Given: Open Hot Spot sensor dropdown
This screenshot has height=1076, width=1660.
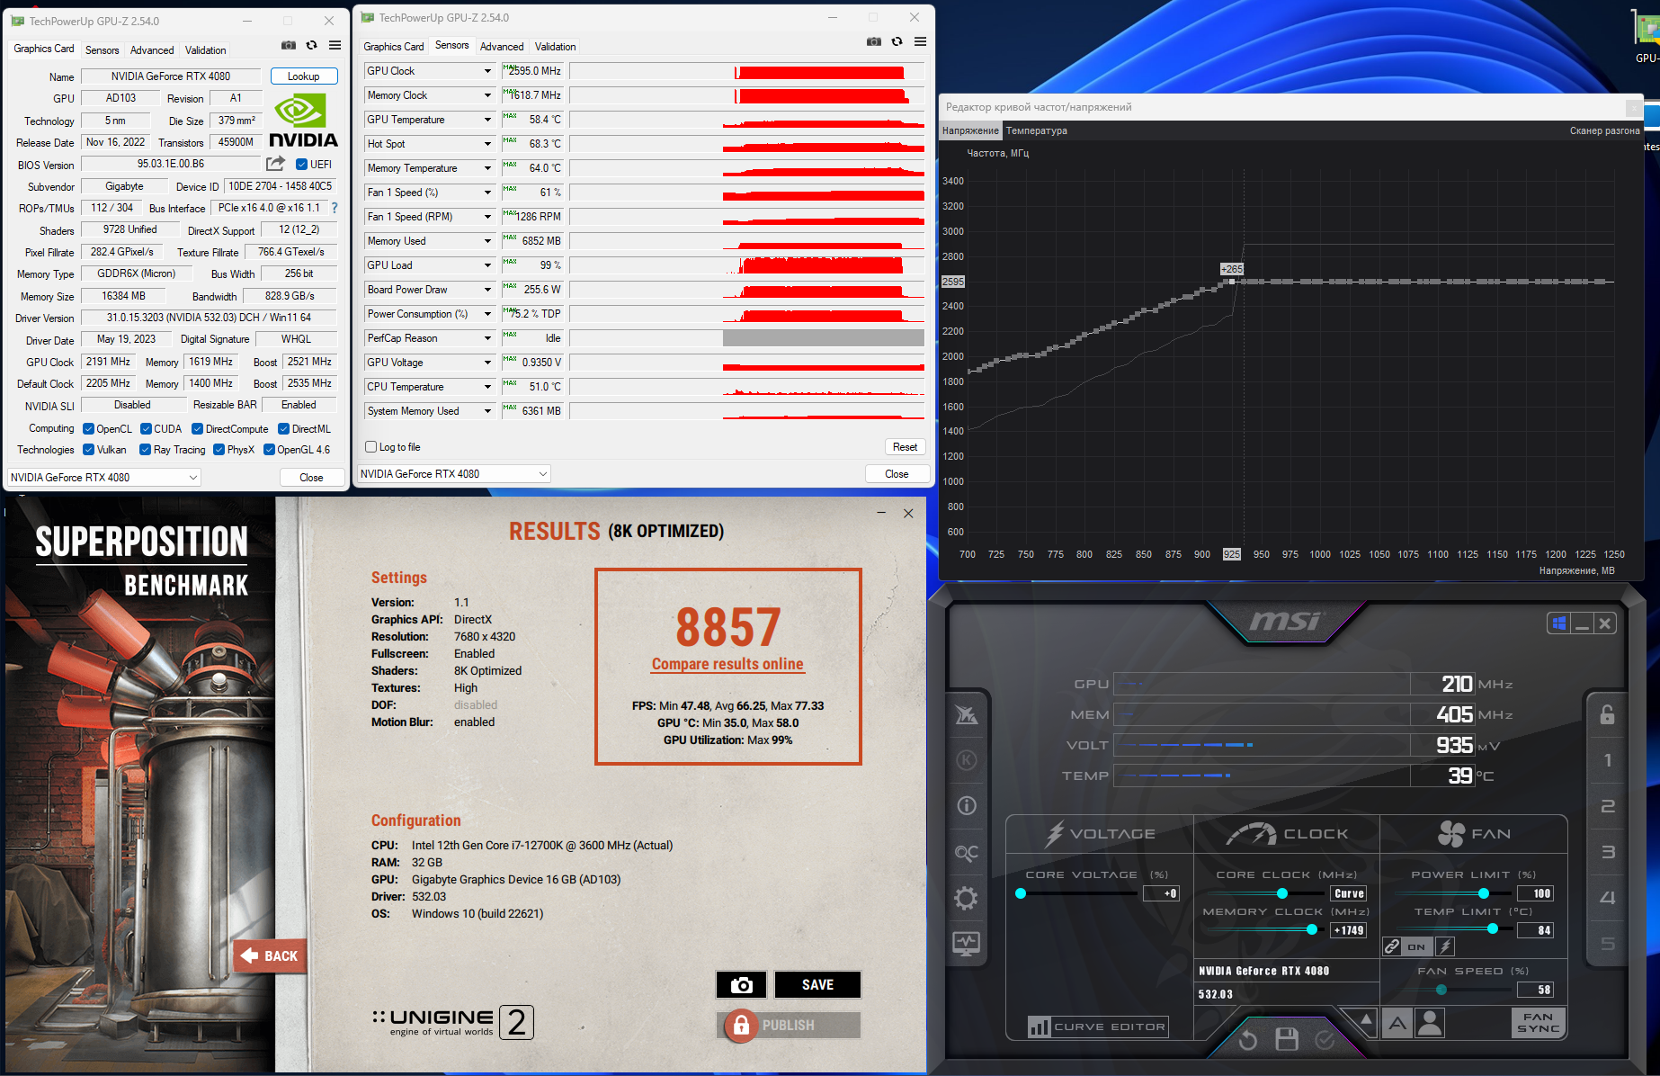Looking at the screenshot, I should coord(487,144).
